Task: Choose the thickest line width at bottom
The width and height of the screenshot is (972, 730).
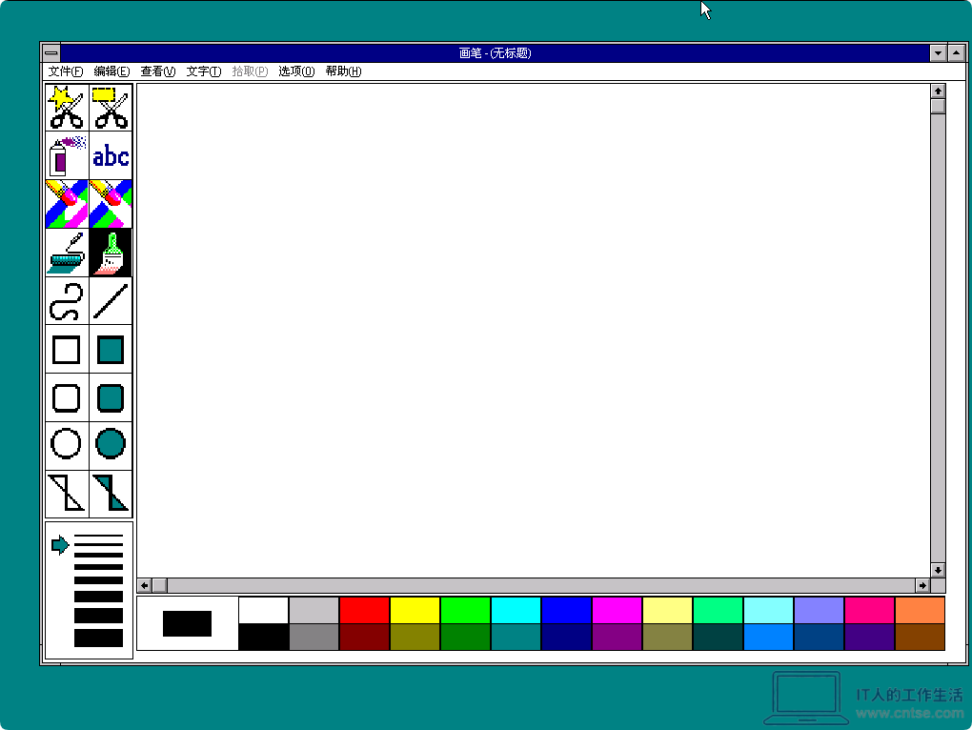Action: (98, 638)
